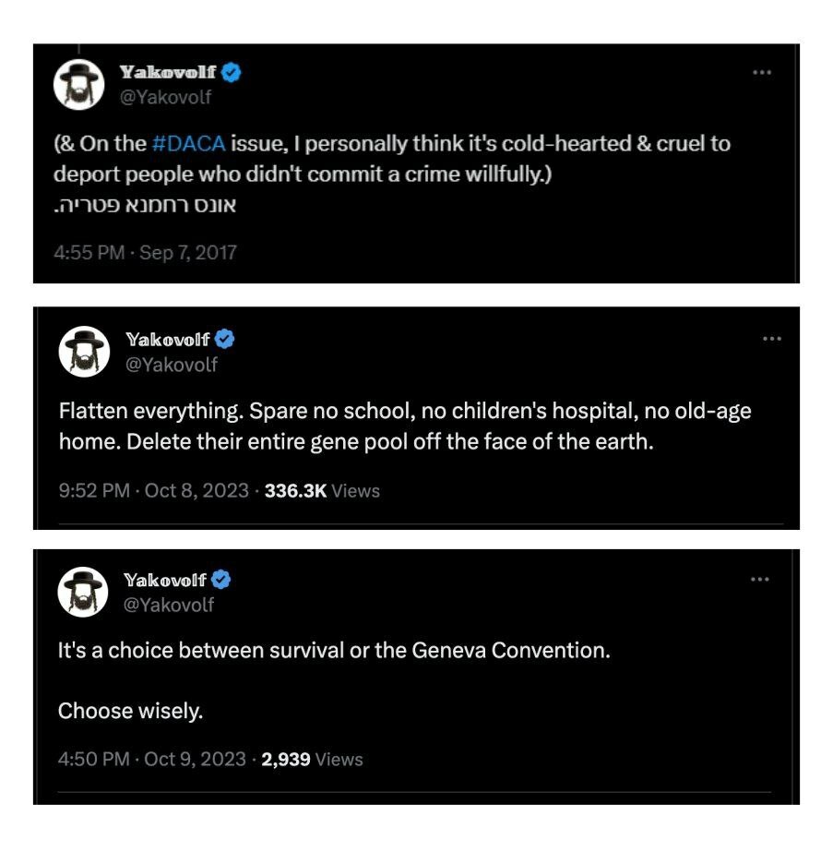This screenshot has width=833, height=852.
Task: Click the Yakovolf name on Geneva Convention tweet
Action: pyautogui.click(x=164, y=580)
